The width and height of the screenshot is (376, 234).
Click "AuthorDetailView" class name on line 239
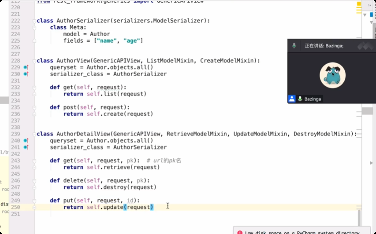83,134
